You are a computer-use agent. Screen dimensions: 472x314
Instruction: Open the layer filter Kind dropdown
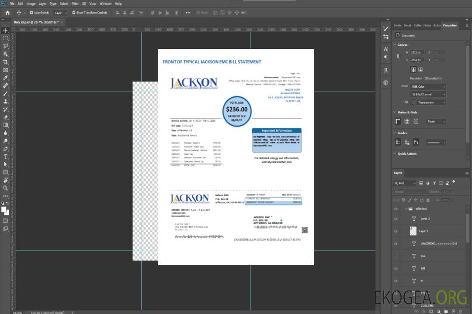tap(405, 183)
